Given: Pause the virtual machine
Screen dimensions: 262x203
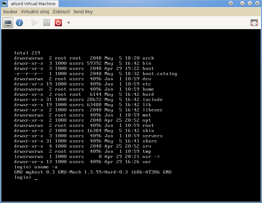Looking at the screenshot, I should point(47,23).
